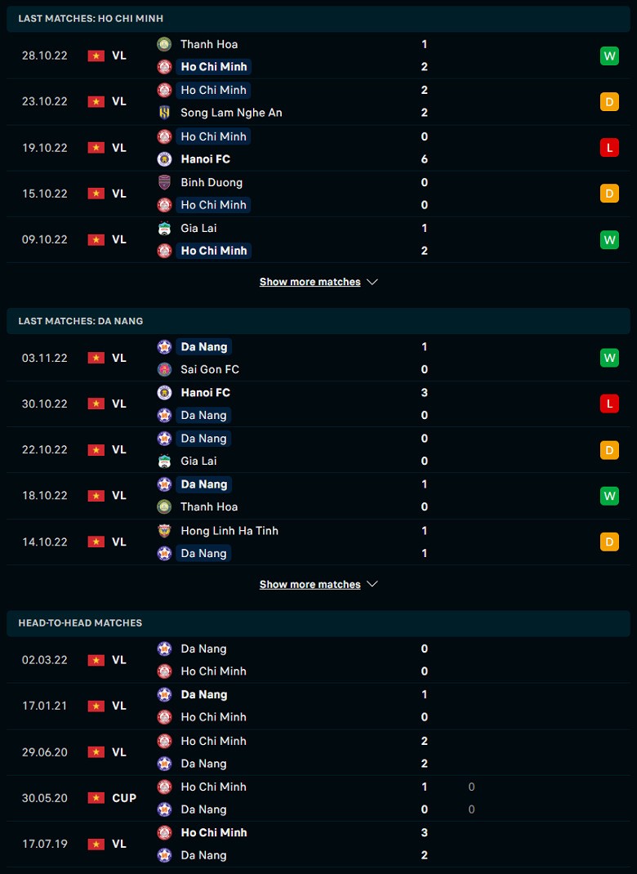The height and width of the screenshot is (874, 637).
Task: Expand Show more matches under Da Nang
Action: 310,585
